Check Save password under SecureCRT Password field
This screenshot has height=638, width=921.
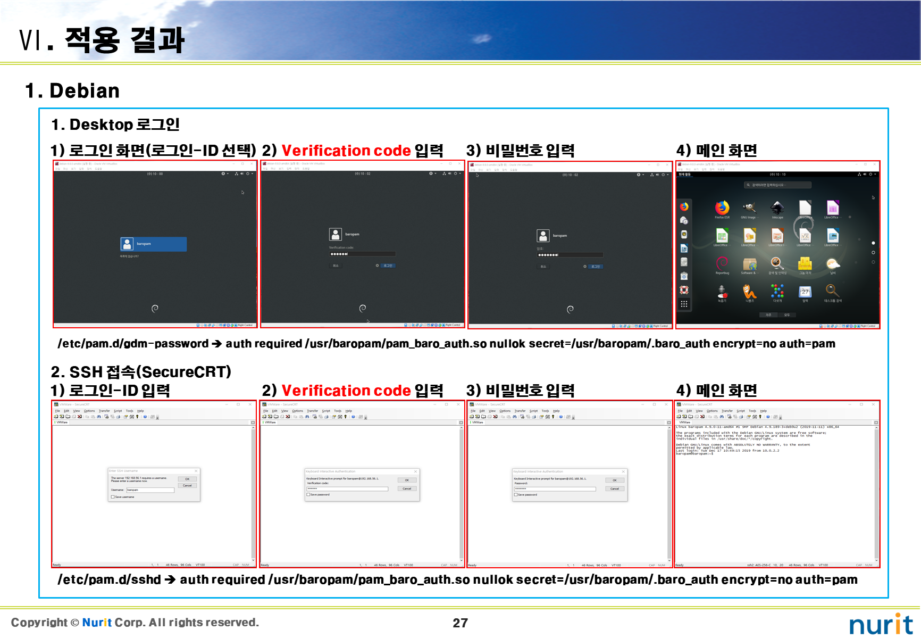(x=516, y=494)
